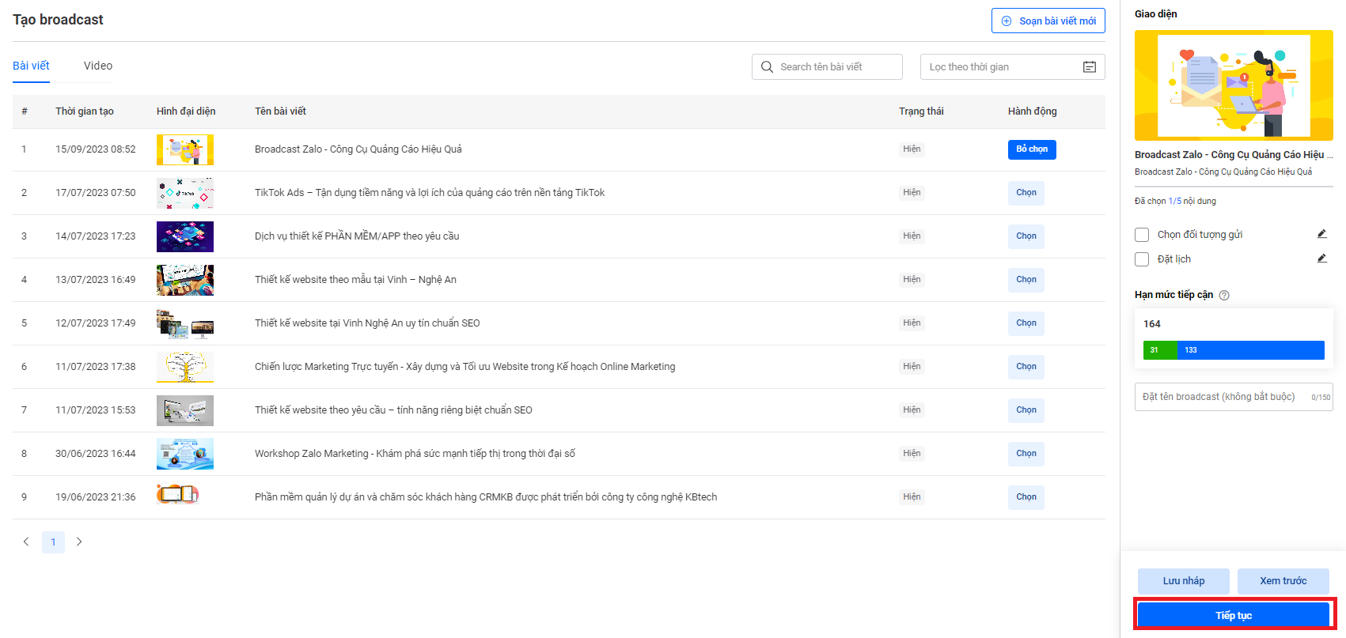Image resolution: width=1346 pixels, height=638 pixels.
Task: Deselect article with Bỏ chọn button
Action: [1031, 149]
